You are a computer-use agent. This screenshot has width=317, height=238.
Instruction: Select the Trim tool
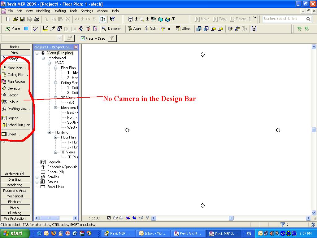point(166,29)
